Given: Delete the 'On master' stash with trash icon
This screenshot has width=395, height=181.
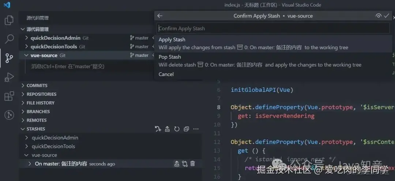Looking at the screenshot, I should [x=193, y=164].
